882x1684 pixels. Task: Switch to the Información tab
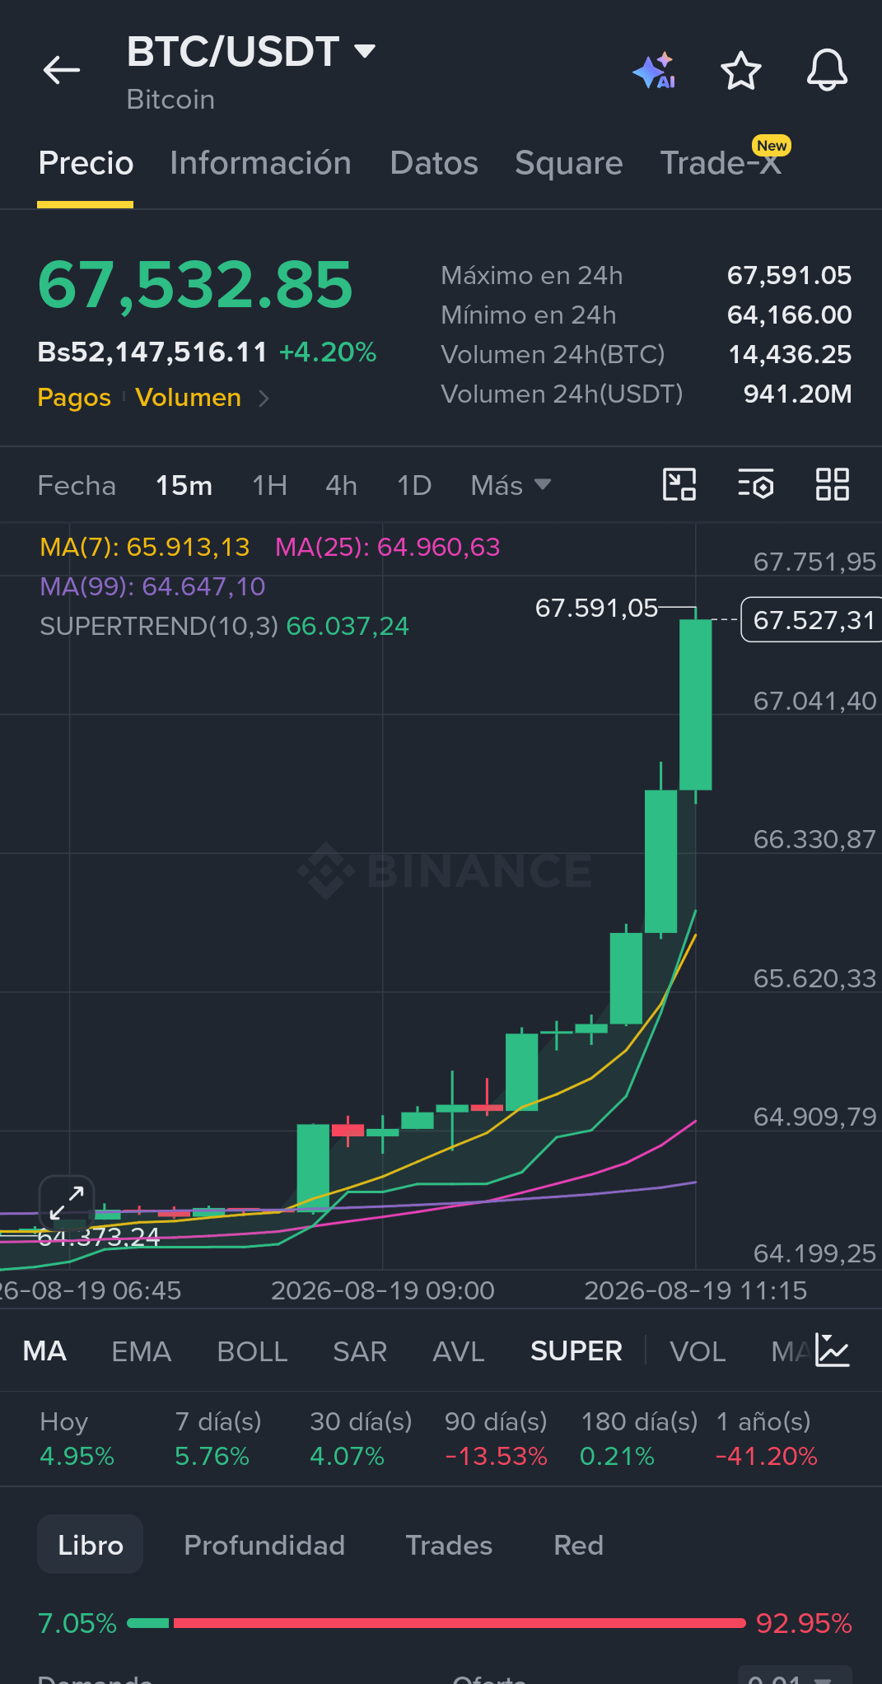coord(260,163)
